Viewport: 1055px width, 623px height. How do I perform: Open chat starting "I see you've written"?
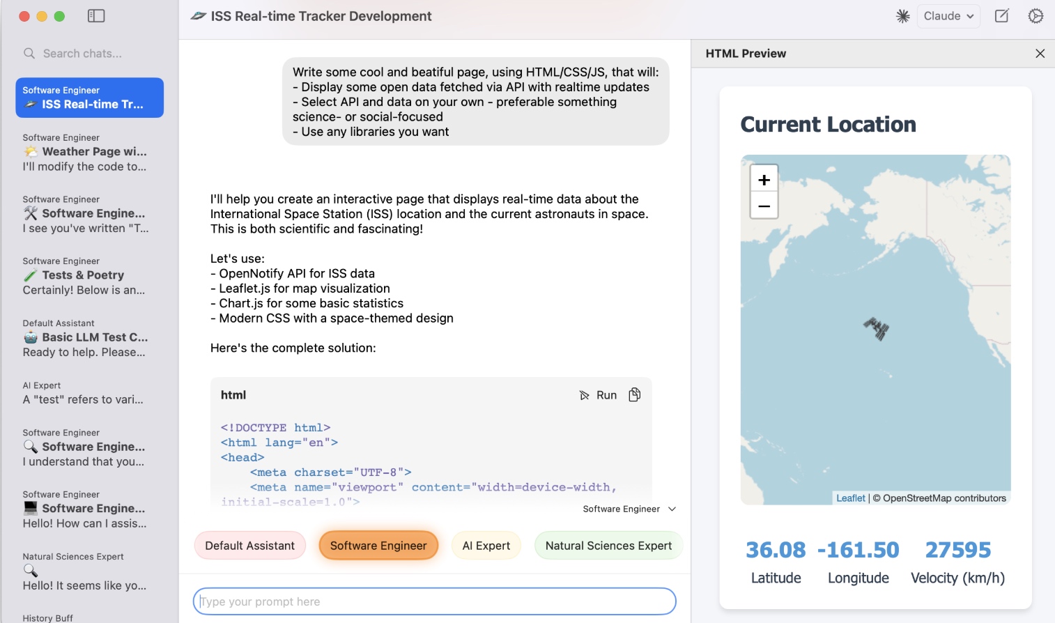coord(89,214)
